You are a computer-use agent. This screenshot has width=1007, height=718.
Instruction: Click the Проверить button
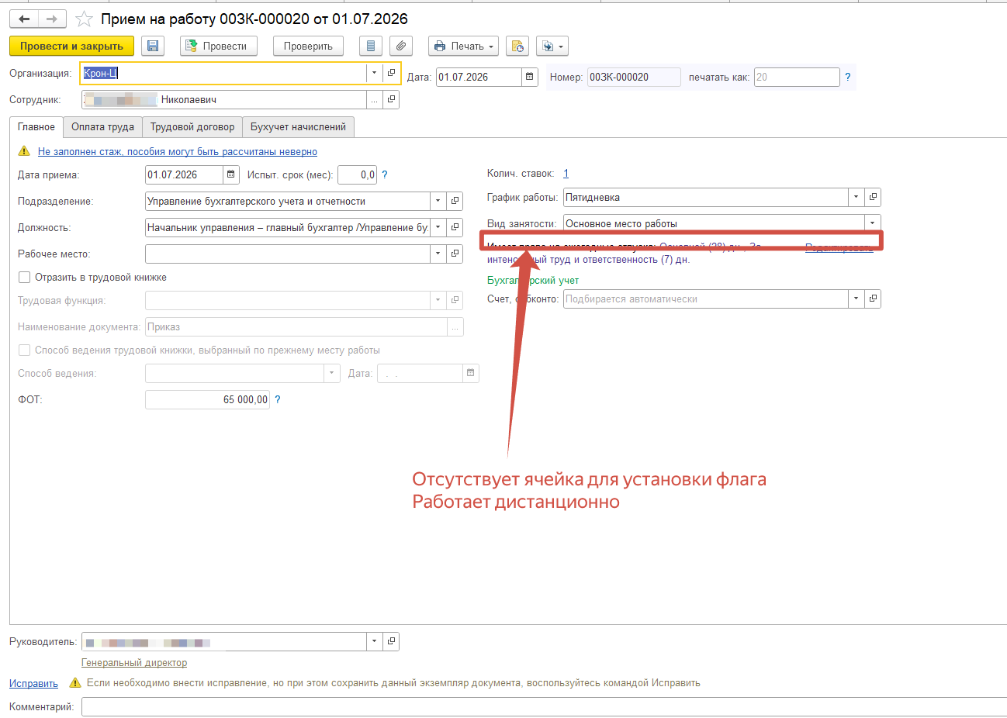pos(308,46)
